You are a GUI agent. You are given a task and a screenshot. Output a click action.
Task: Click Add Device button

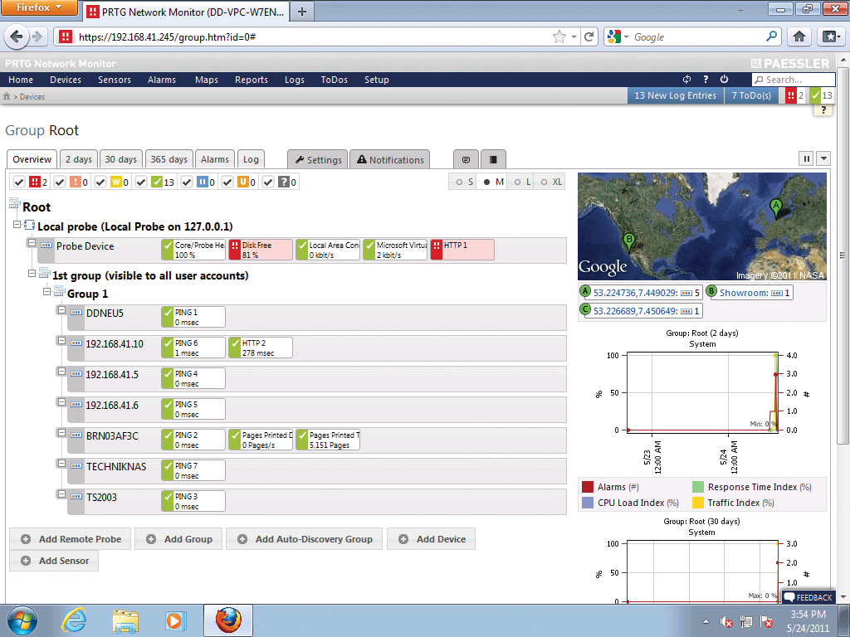(432, 539)
